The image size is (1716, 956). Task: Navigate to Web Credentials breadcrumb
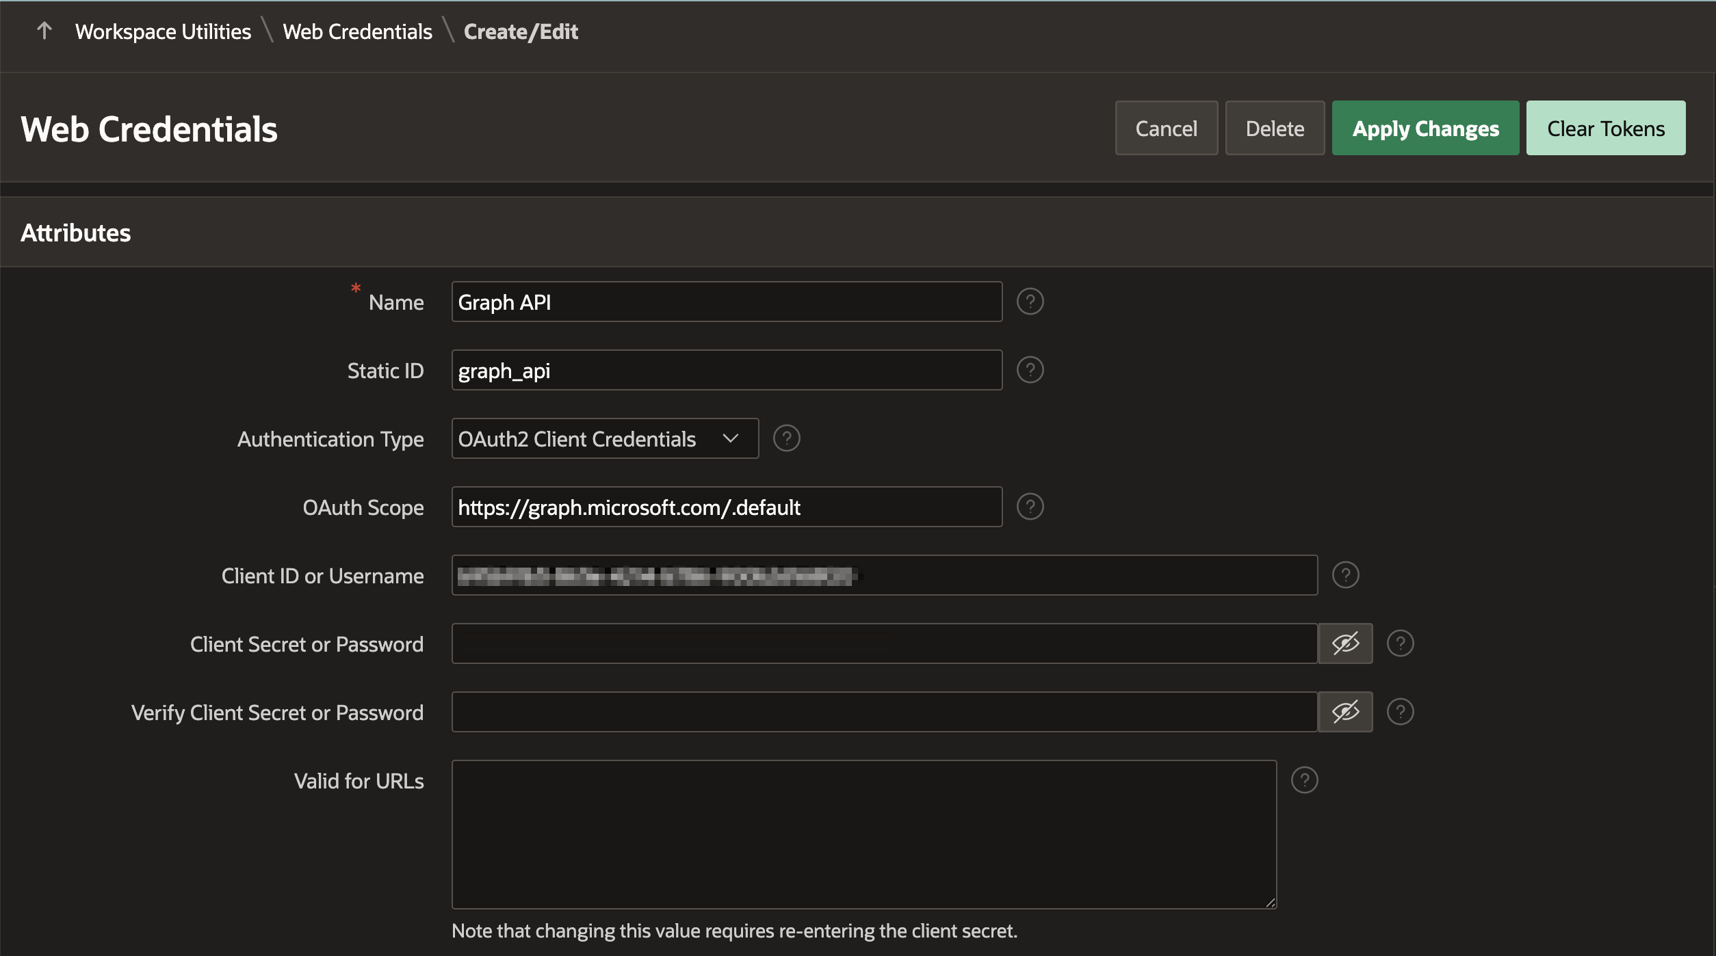coord(357,31)
